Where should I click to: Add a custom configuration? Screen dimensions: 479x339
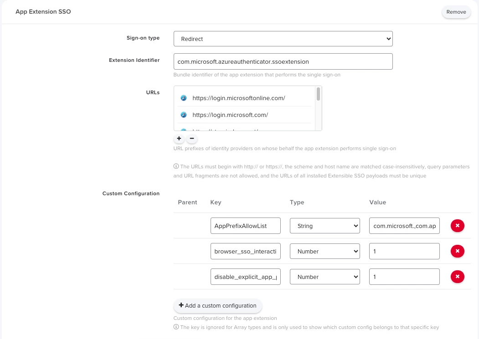pyautogui.click(x=217, y=305)
